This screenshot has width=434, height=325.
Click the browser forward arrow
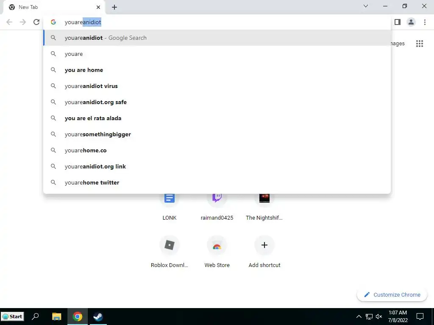[23, 22]
